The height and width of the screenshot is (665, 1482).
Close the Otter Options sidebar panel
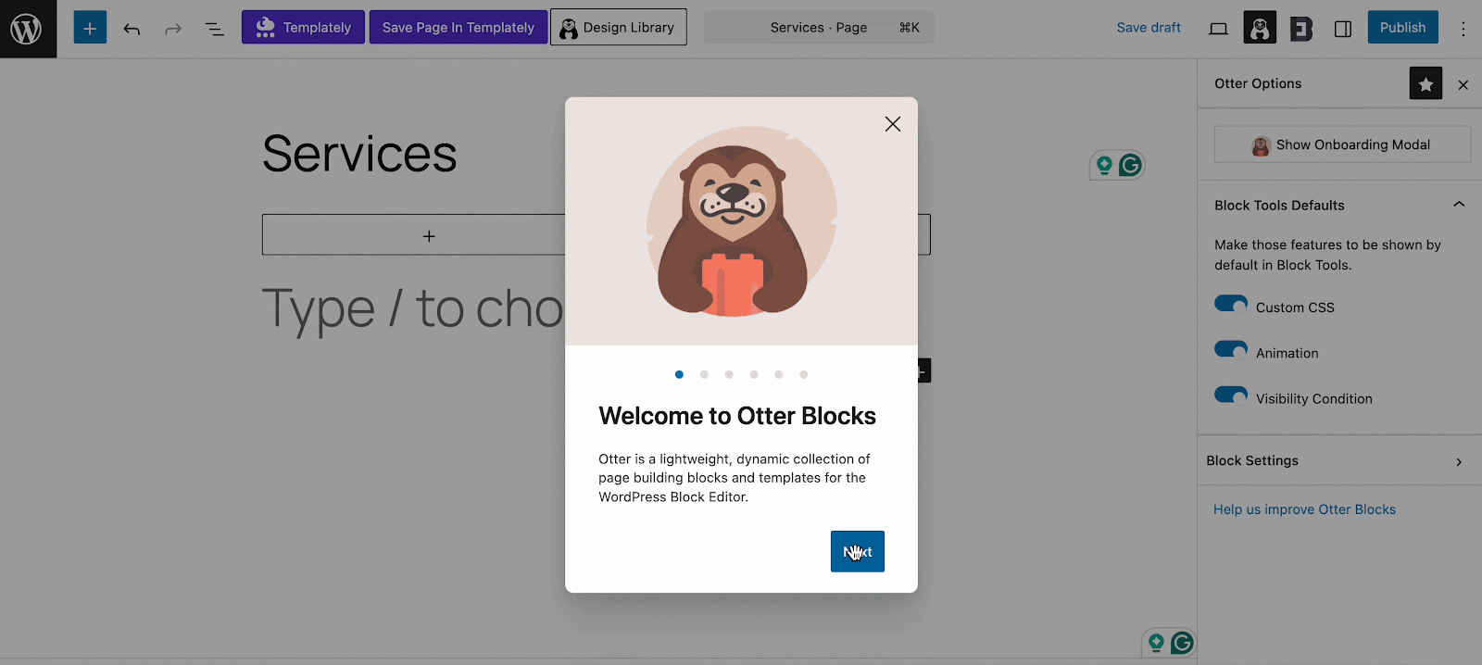pos(1463,85)
